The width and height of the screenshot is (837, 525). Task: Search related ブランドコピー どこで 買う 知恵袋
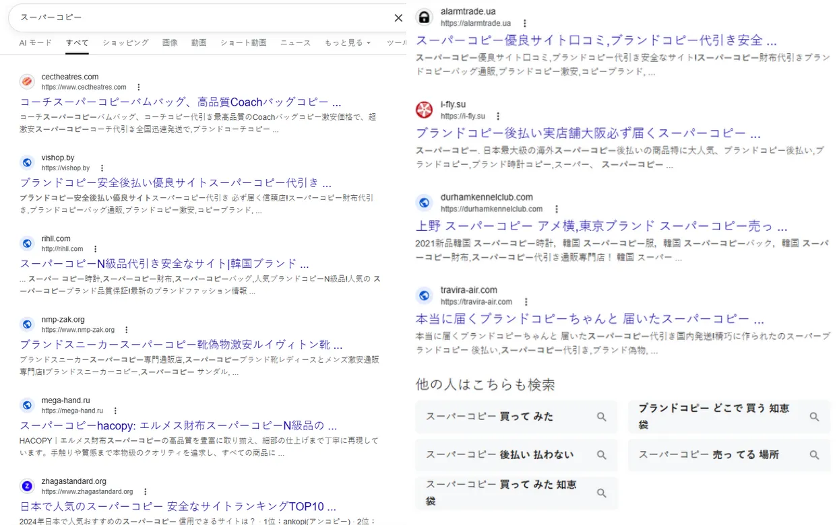click(x=729, y=417)
